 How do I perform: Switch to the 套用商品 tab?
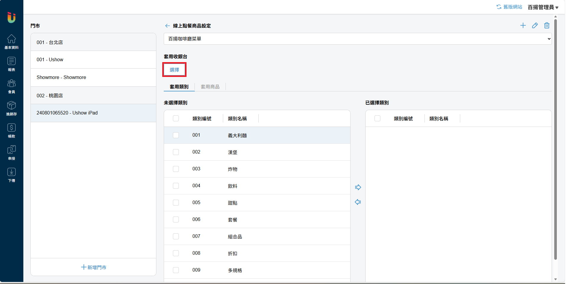210,87
